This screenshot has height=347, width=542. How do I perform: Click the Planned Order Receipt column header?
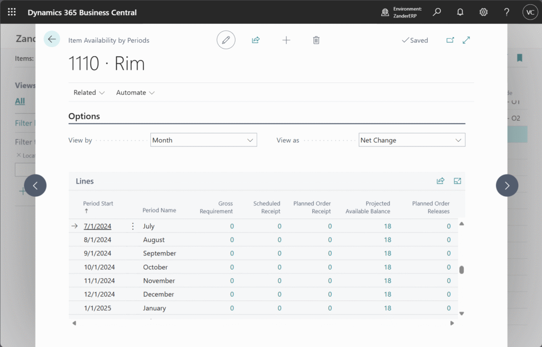[312, 207]
